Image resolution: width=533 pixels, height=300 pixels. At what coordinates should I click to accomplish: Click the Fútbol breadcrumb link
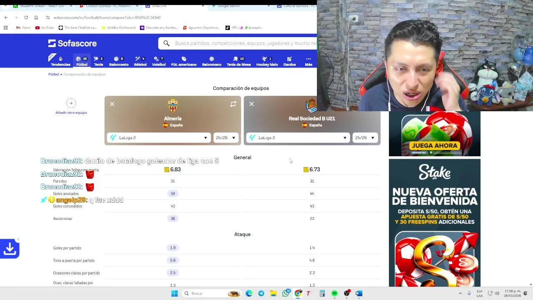tap(53, 74)
